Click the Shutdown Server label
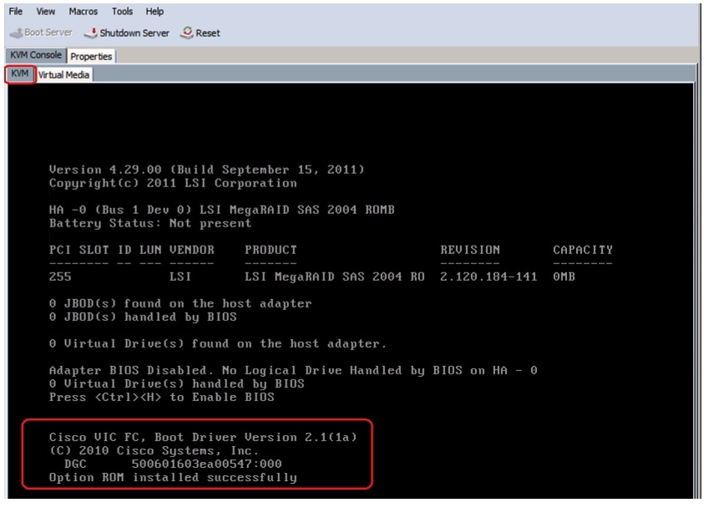 134,33
